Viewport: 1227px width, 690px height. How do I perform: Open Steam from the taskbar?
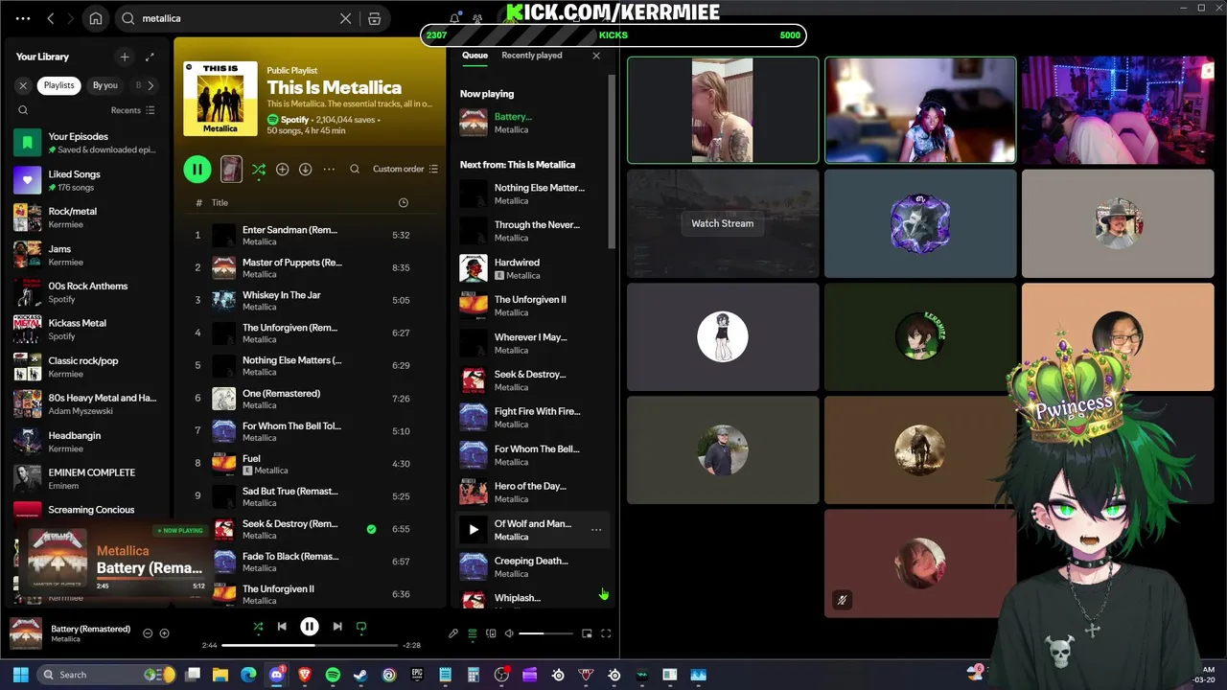tap(360, 675)
